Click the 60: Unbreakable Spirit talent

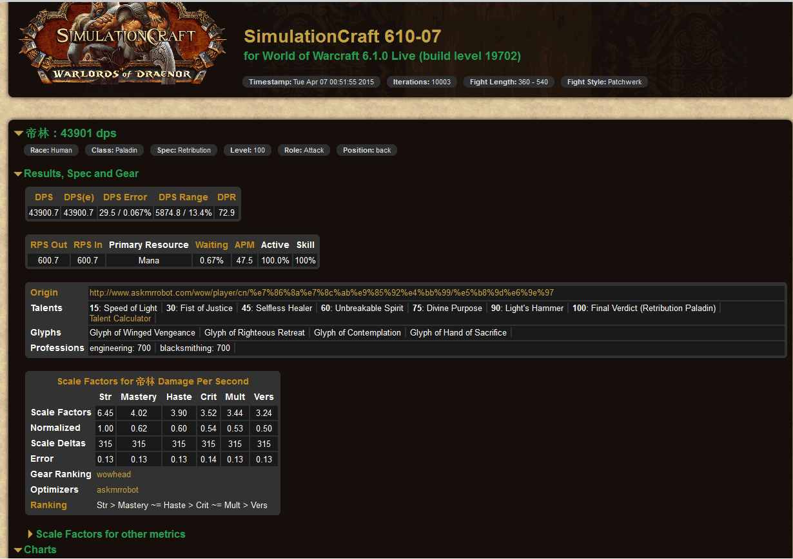pyautogui.click(x=362, y=308)
